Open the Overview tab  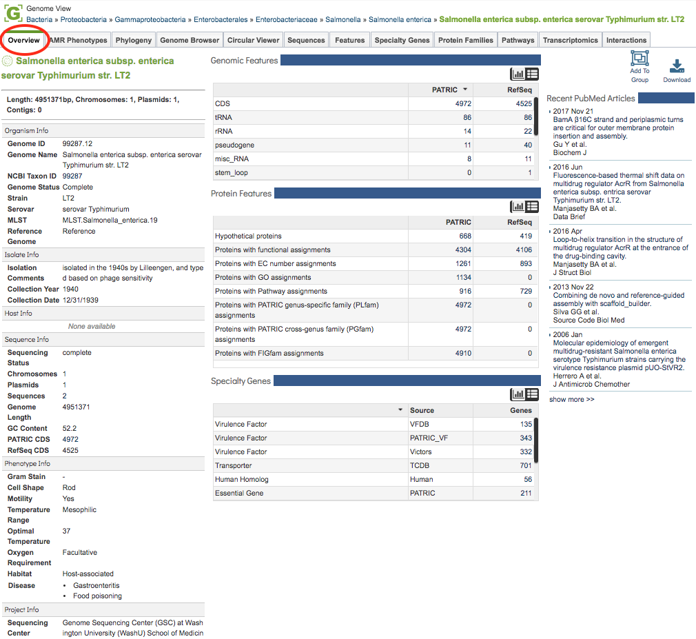(x=23, y=40)
